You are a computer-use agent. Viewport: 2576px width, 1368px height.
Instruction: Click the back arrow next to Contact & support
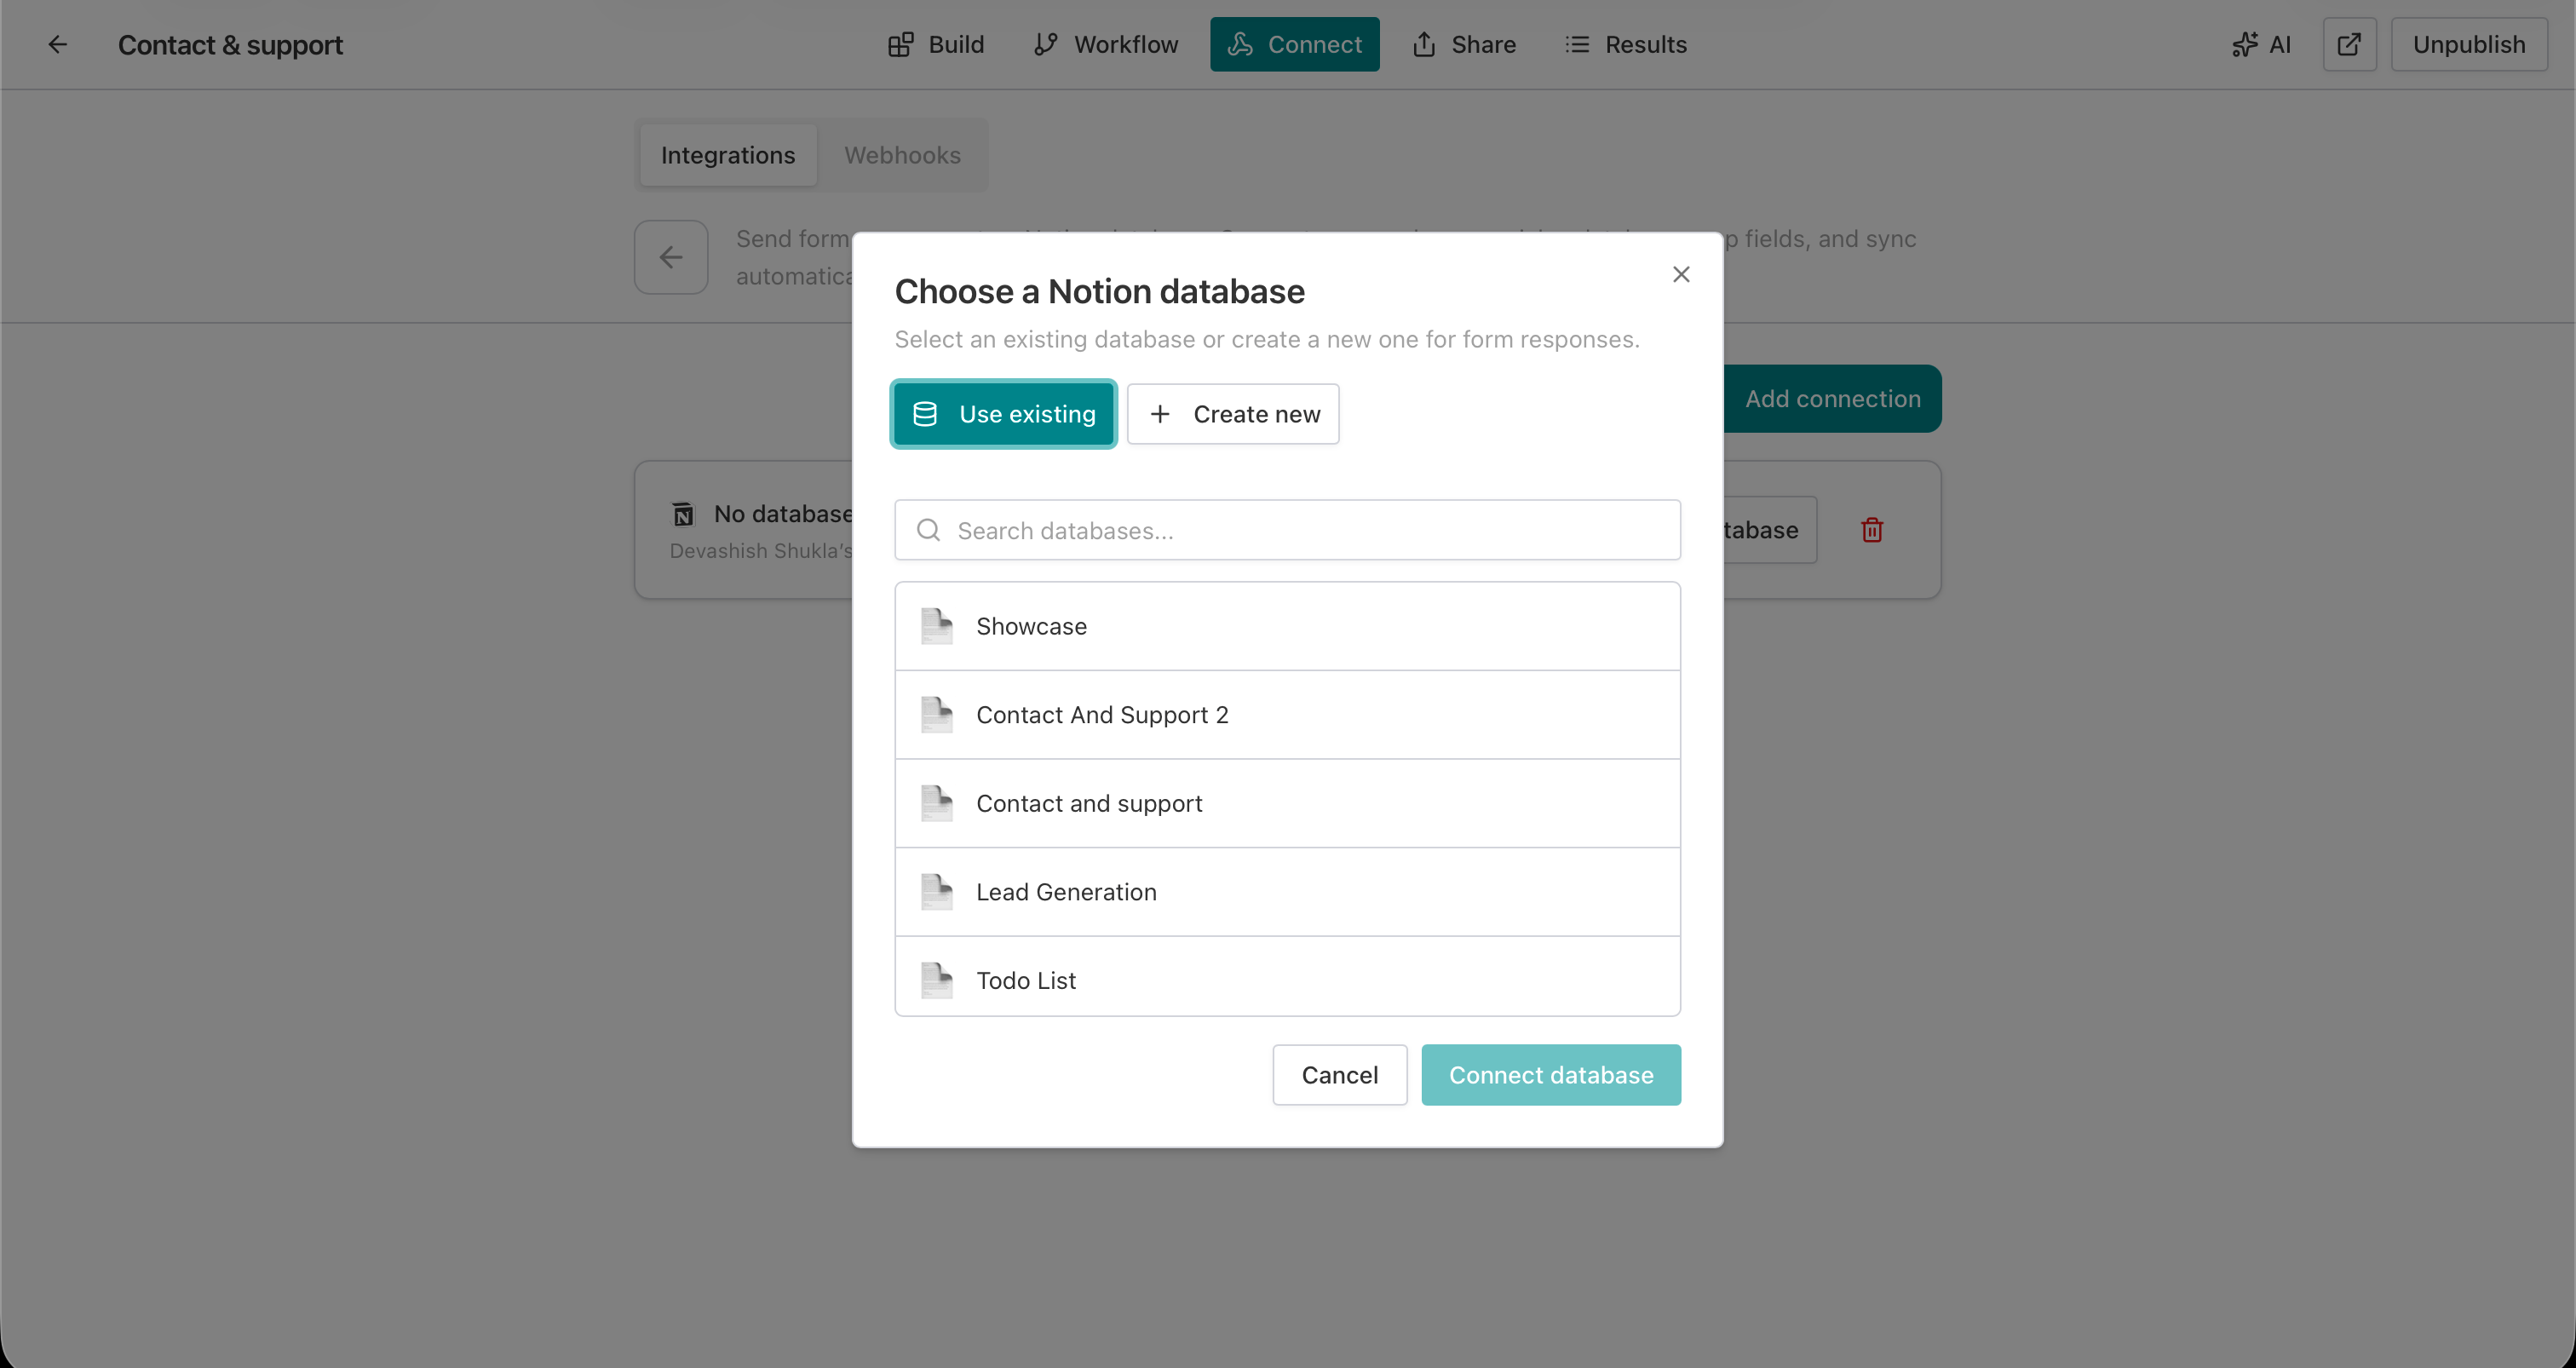coord(57,44)
